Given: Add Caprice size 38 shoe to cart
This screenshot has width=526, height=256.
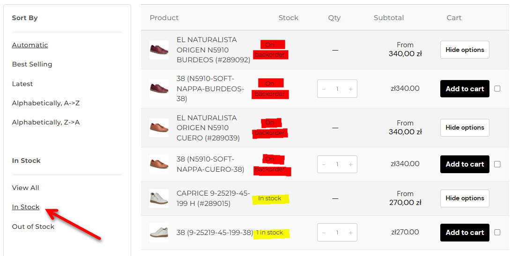Looking at the screenshot, I should [x=465, y=232].
